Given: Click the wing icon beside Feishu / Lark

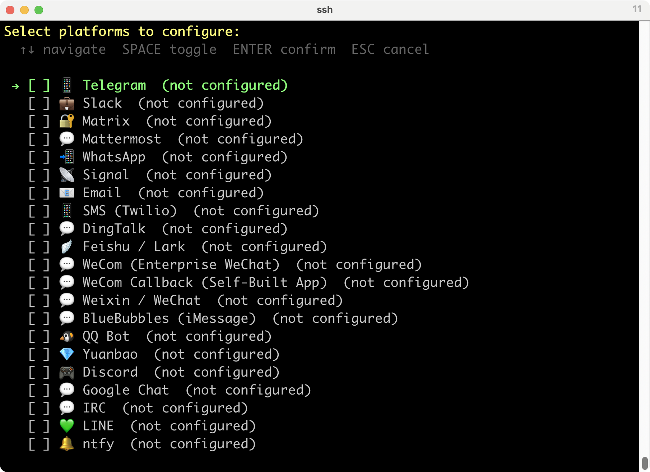Looking at the screenshot, I should coord(67,247).
